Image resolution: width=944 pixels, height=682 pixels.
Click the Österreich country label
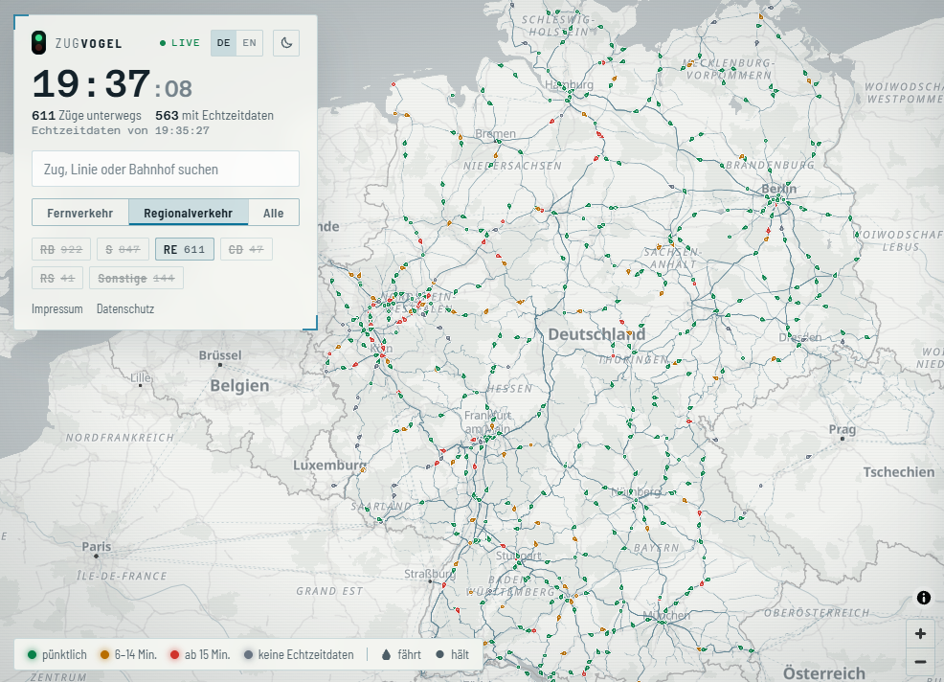coord(824,673)
